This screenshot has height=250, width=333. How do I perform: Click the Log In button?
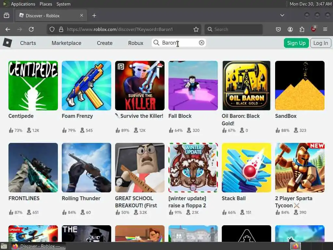[x=321, y=43]
